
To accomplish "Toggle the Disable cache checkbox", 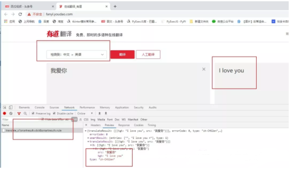I will [54, 113].
